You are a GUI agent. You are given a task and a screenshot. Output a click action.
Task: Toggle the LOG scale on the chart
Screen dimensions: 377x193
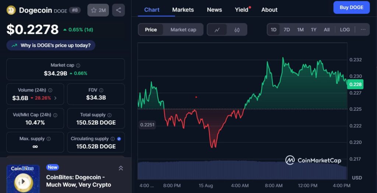(x=345, y=30)
